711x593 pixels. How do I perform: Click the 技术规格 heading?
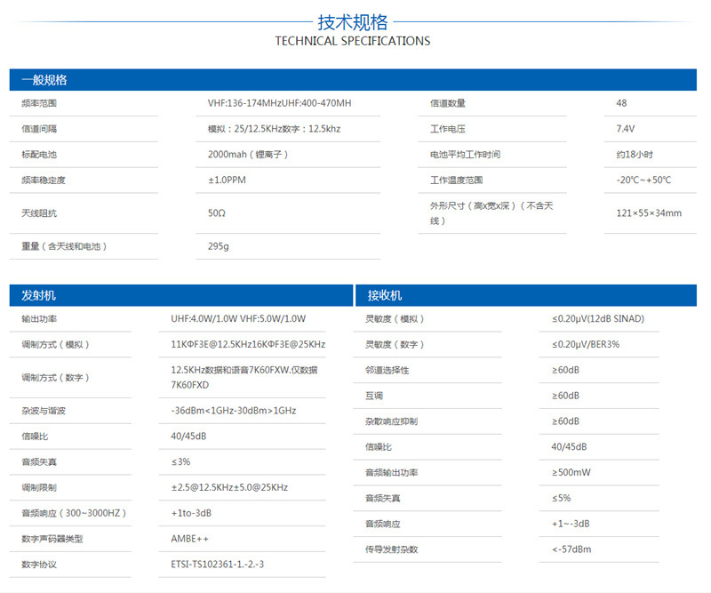(x=352, y=22)
